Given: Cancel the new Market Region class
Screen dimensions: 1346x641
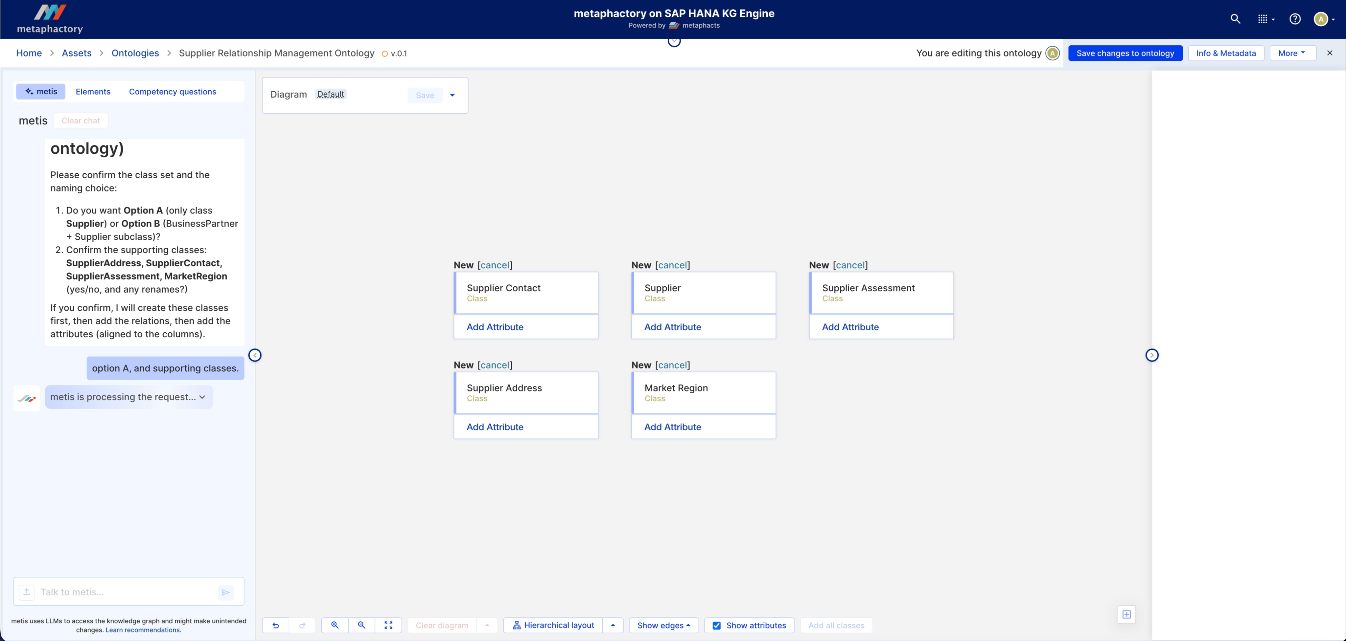Looking at the screenshot, I should pos(672,365).
